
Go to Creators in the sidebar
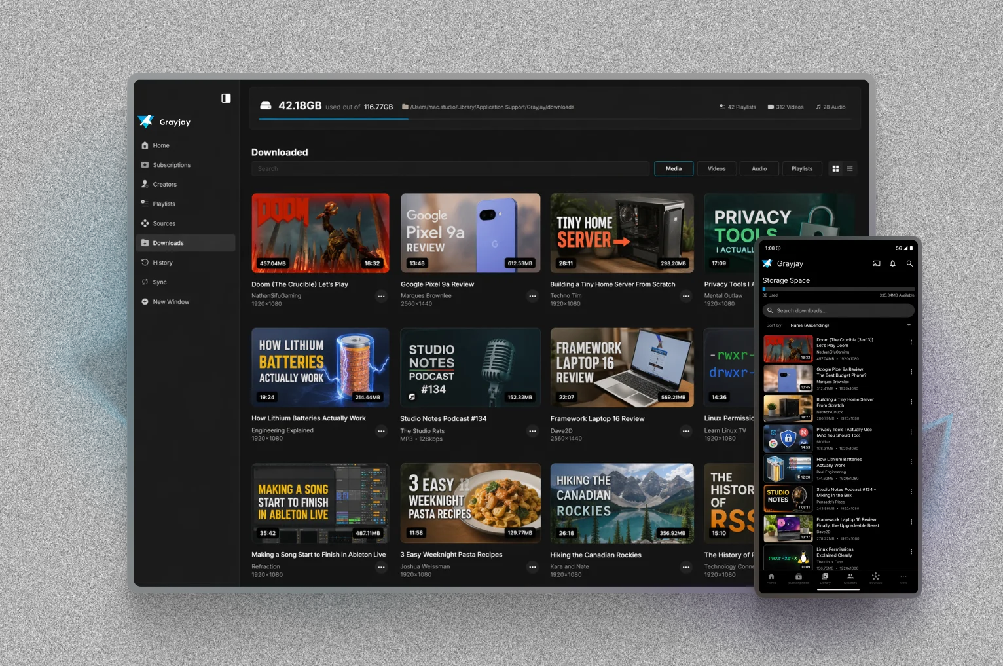(x=164, y=185)
